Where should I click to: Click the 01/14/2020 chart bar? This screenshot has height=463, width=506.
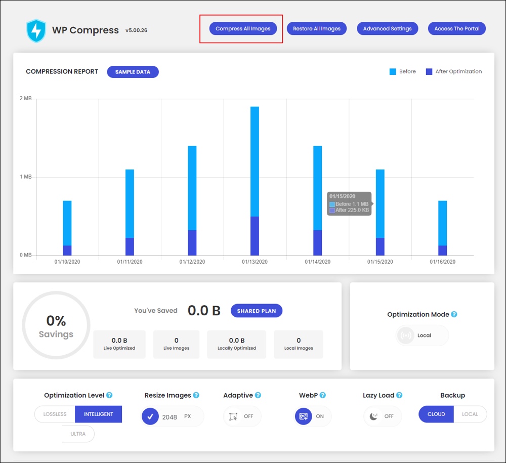[318, 201]
